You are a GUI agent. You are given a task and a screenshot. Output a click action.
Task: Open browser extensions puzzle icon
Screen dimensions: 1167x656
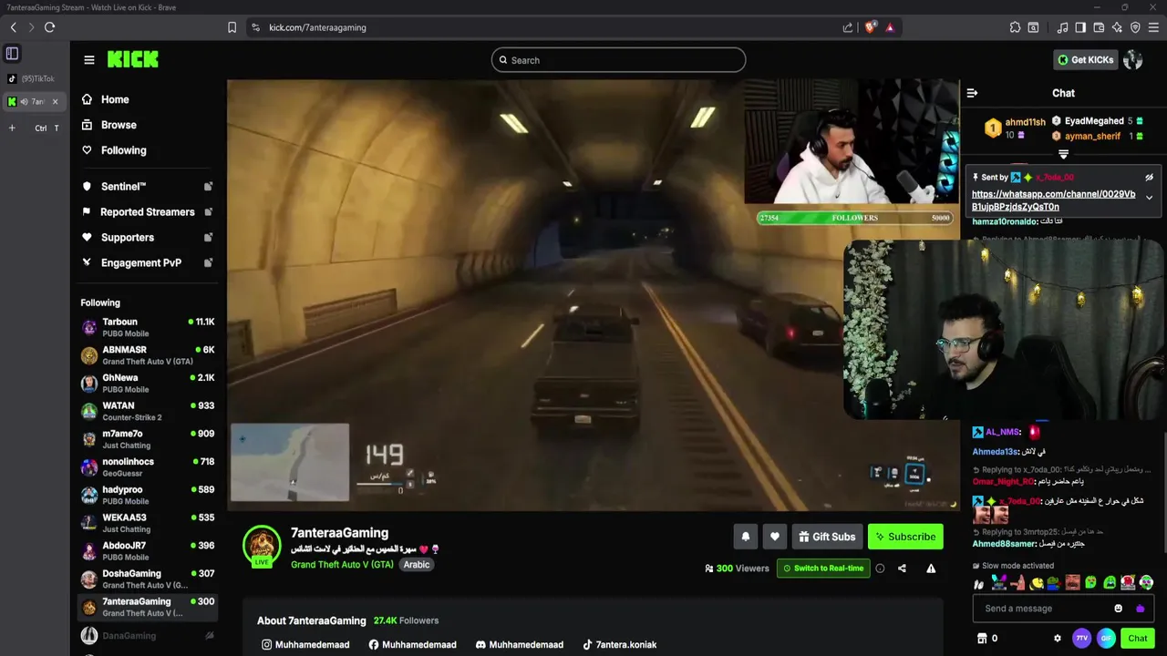point(1015,27)
